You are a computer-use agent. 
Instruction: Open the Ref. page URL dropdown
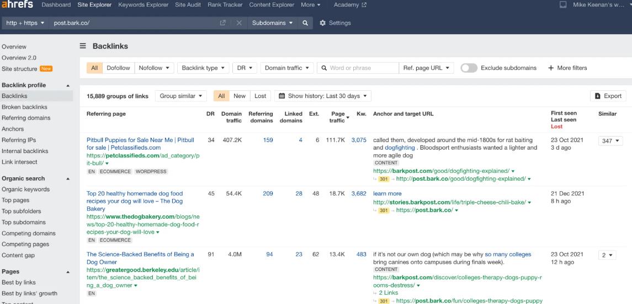[x=426, y=68]
